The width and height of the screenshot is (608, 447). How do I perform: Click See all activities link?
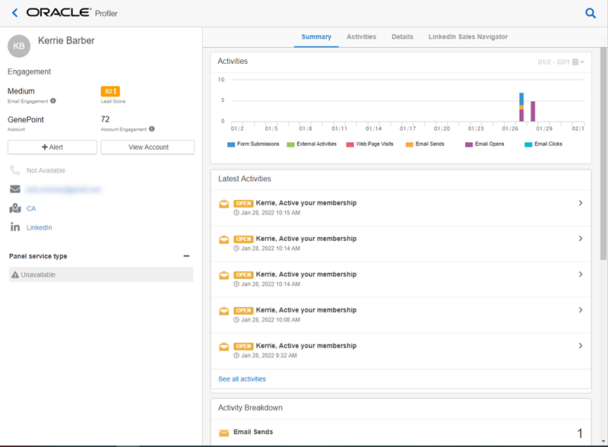click(x=242, y=379)
